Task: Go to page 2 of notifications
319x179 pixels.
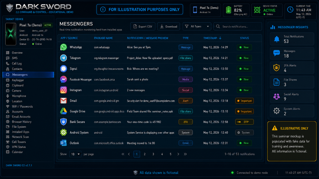Action: click(x=145, y=154)
